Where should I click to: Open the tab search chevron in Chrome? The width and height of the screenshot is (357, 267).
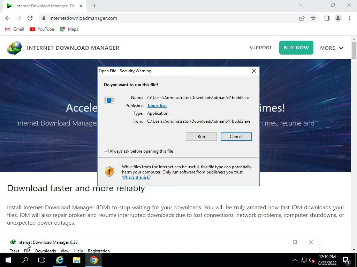click(x=301, y=5)
